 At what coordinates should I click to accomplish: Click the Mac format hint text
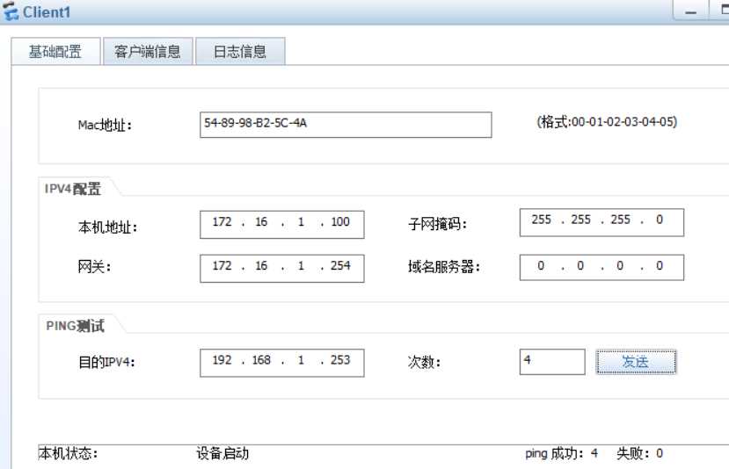607,122
